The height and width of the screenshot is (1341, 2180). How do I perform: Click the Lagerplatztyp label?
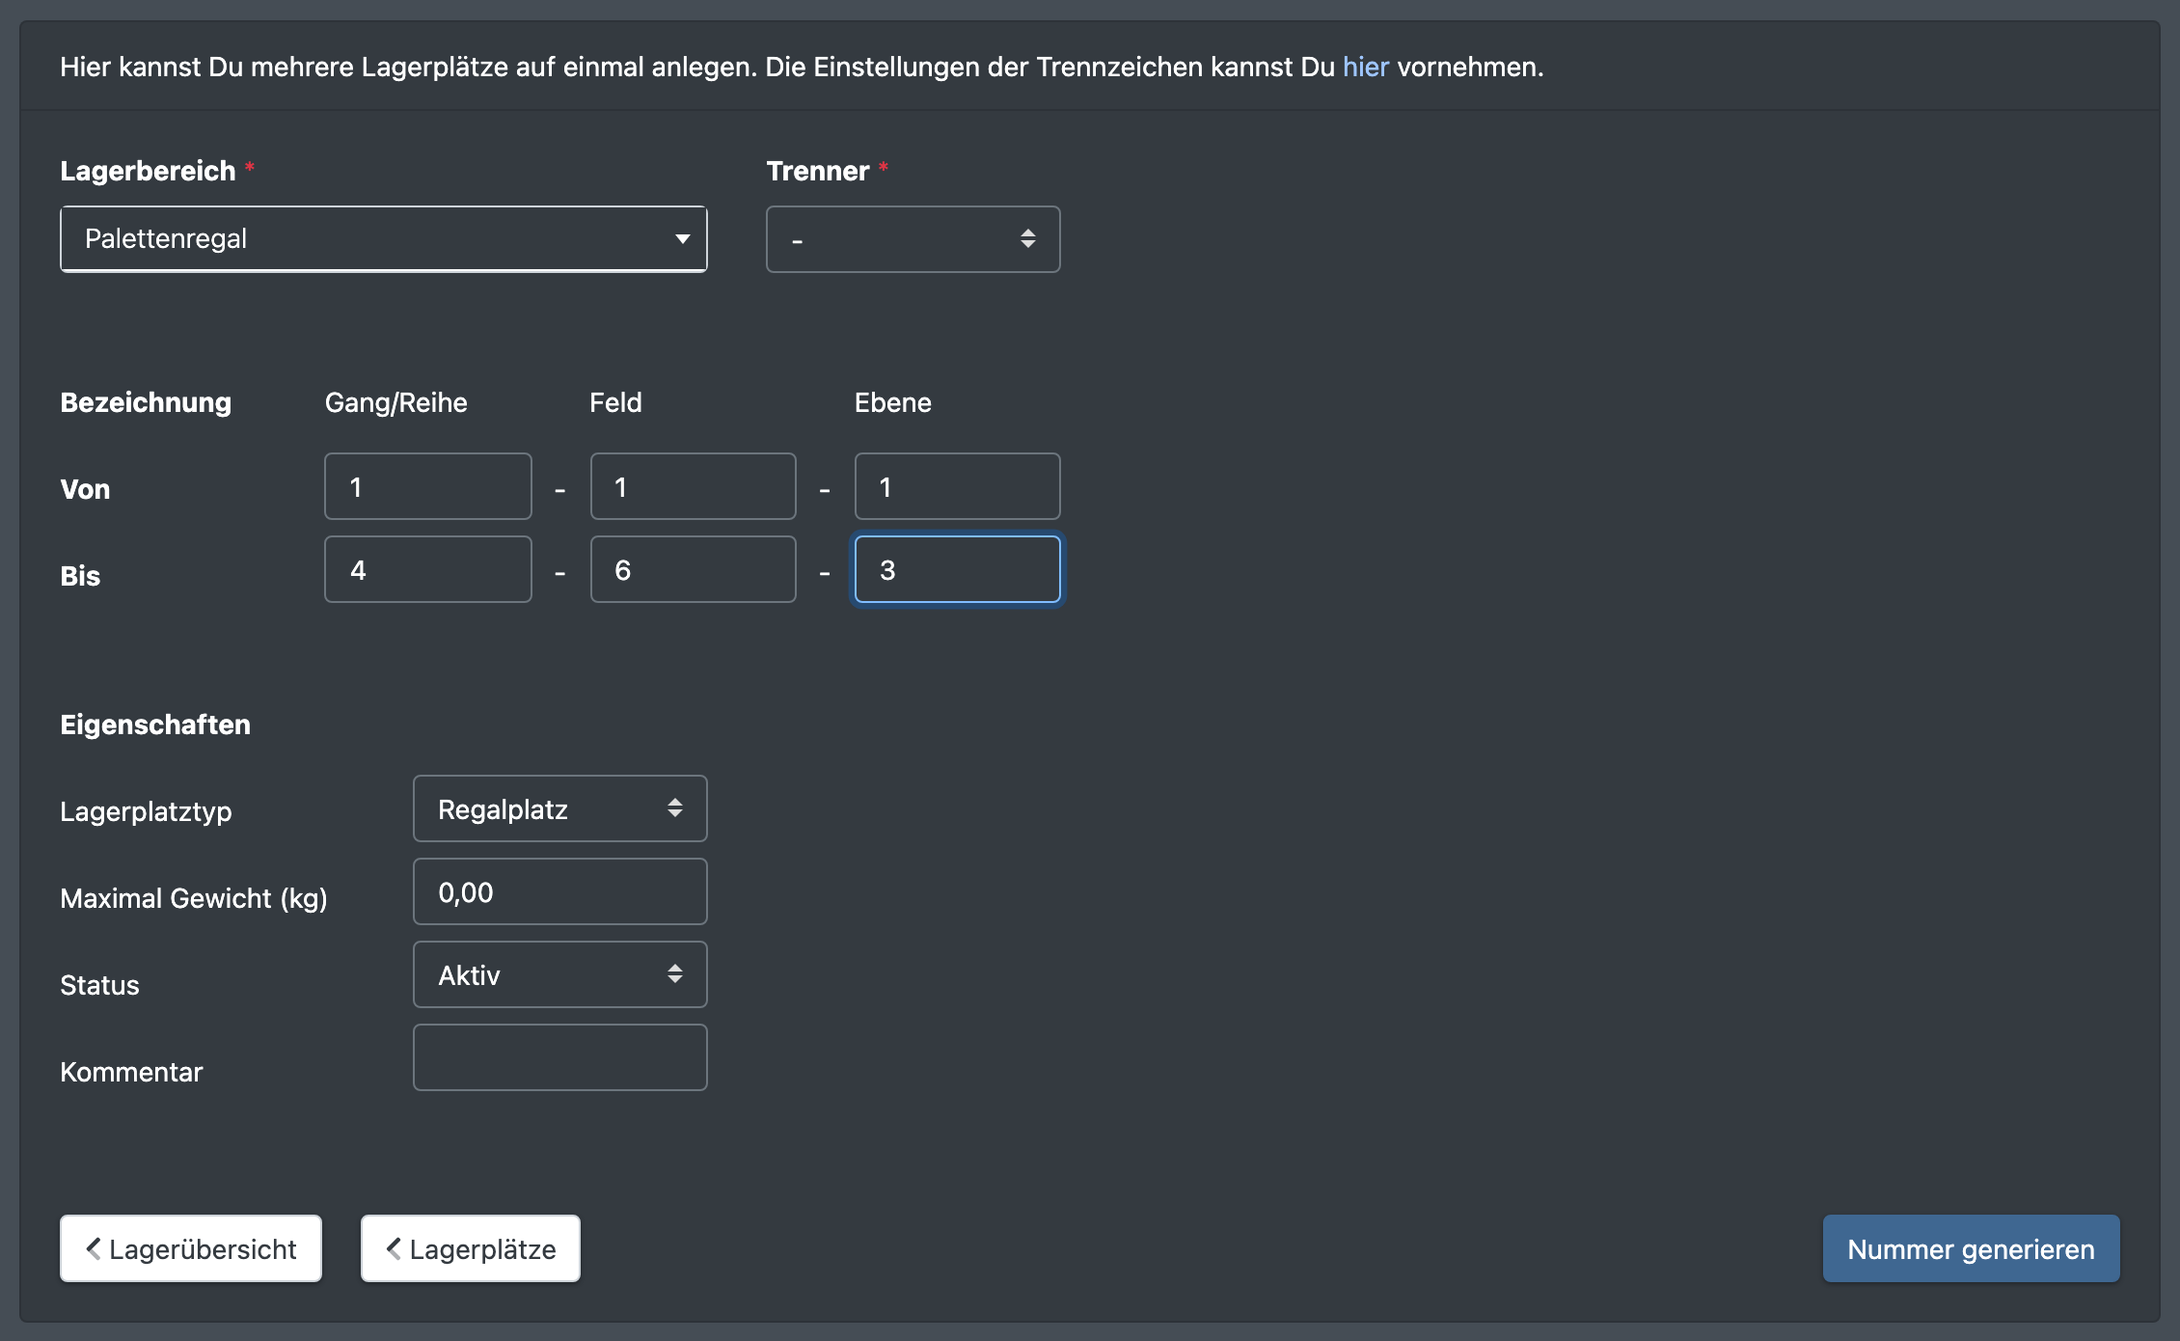(146, 811)
